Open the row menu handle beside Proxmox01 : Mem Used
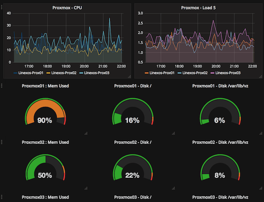The height and width of the screenshot is (202, 264). pos(1,85)
